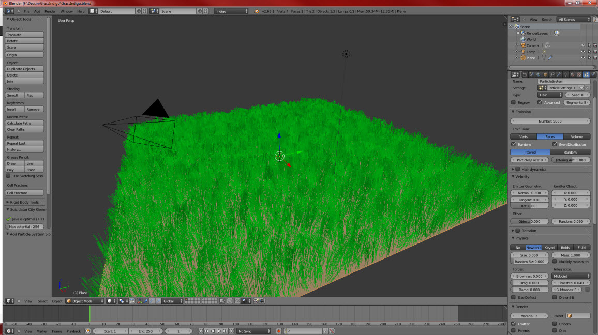This screenshot has height=335, width=598.
Task: Open the World properties tab icon
Action: [x=539, y=74]
